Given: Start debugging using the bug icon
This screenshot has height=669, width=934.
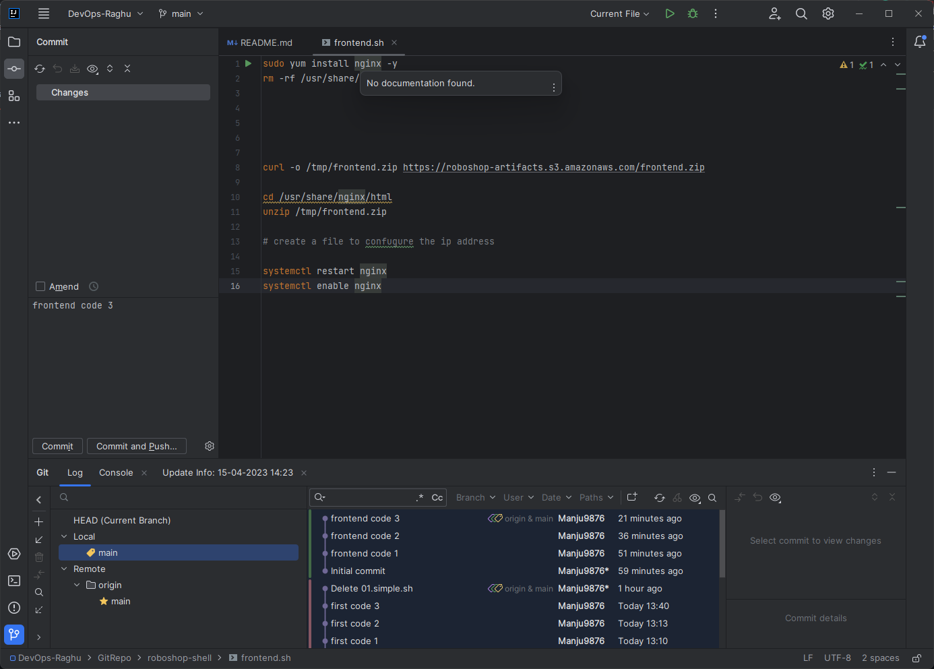Looking at the screenshot, I should tap(692, 13).
